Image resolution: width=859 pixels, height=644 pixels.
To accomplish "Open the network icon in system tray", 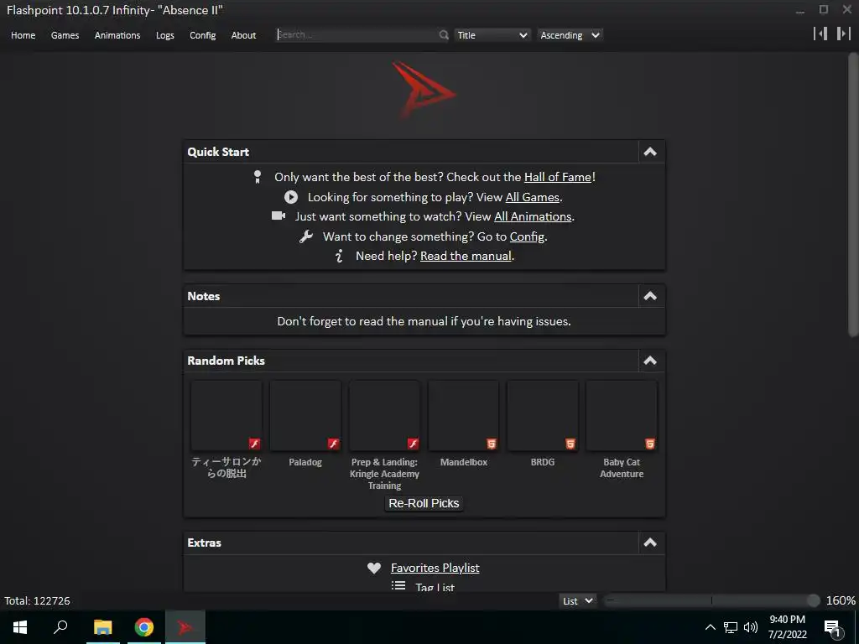I will 731,627.
